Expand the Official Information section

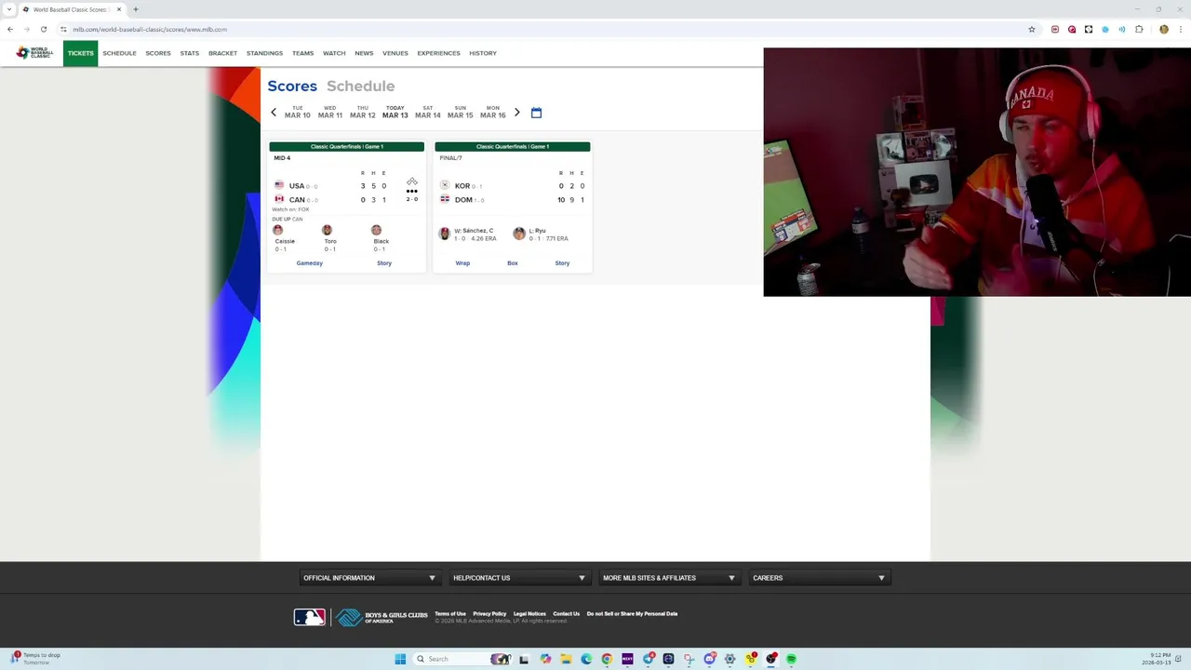[x=369, y=578]
